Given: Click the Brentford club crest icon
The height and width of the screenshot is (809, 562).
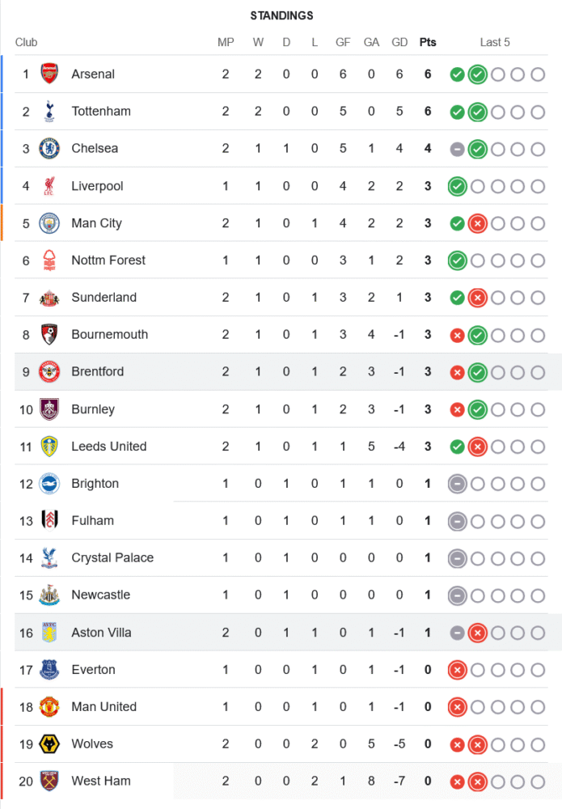Looking at the screenshot, I should click(49, 371).
